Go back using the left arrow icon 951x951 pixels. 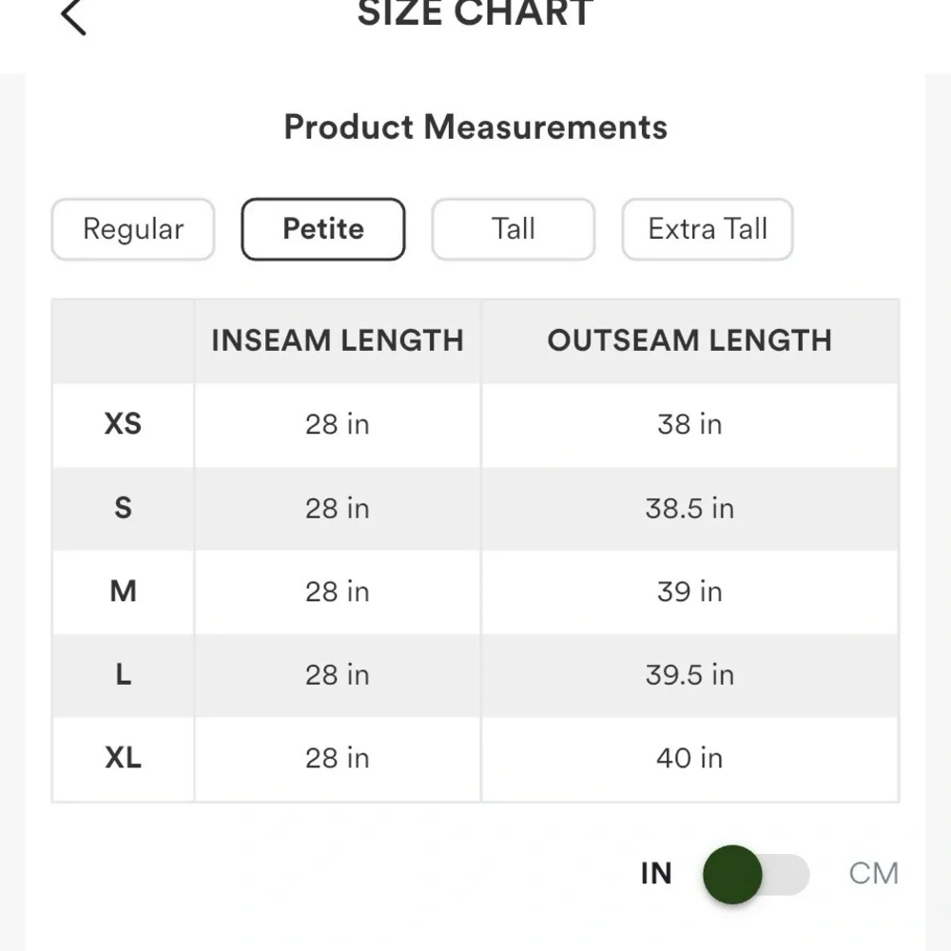pyautogui.click(x=73, y=16)
